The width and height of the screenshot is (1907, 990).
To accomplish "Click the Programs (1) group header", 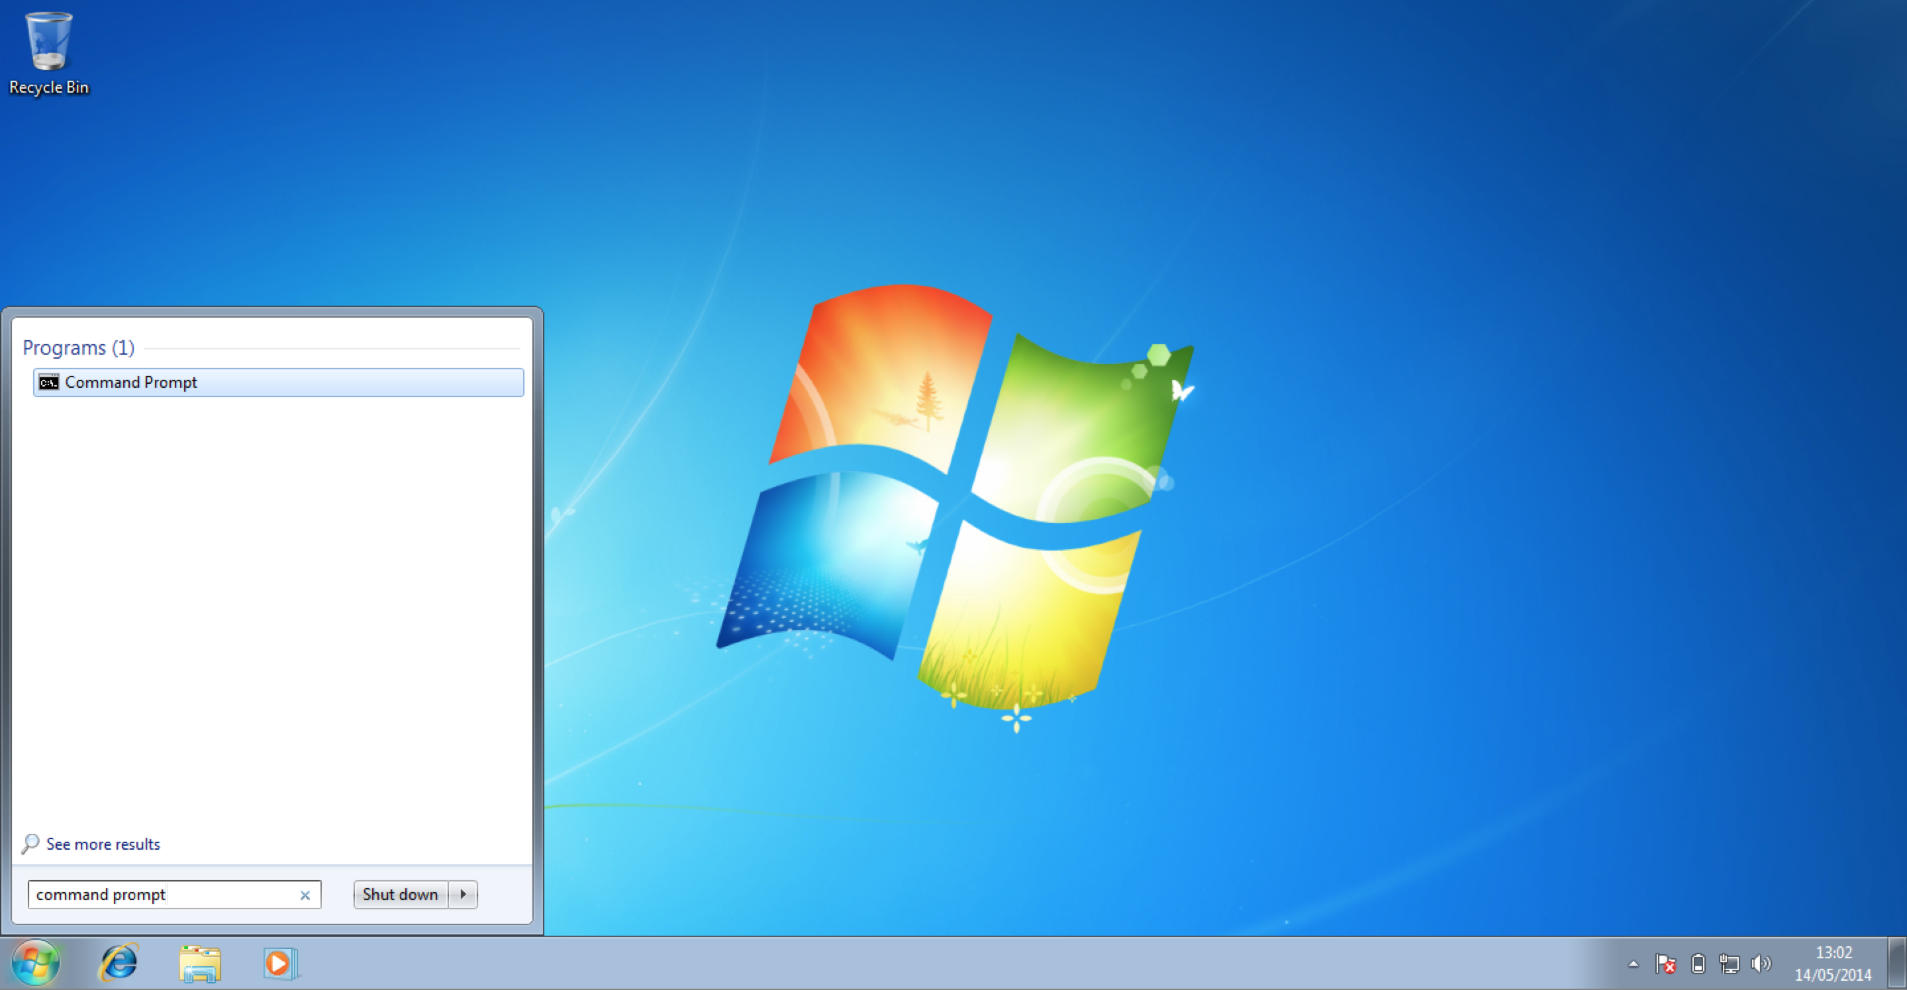I will [79, 348].
